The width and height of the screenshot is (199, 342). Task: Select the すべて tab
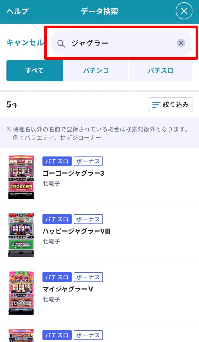point(35,71)
